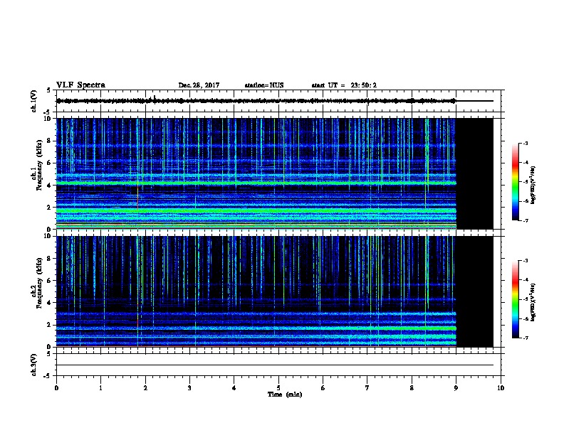Click the "2" kHz tick on ch.1 frequency axis

coord(50,207)
